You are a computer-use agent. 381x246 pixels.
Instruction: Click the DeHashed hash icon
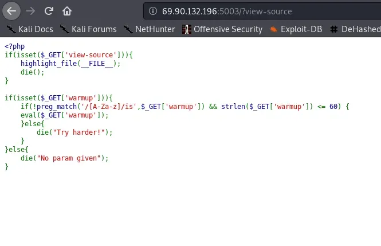pyautogui.click(x=334, y=29)
